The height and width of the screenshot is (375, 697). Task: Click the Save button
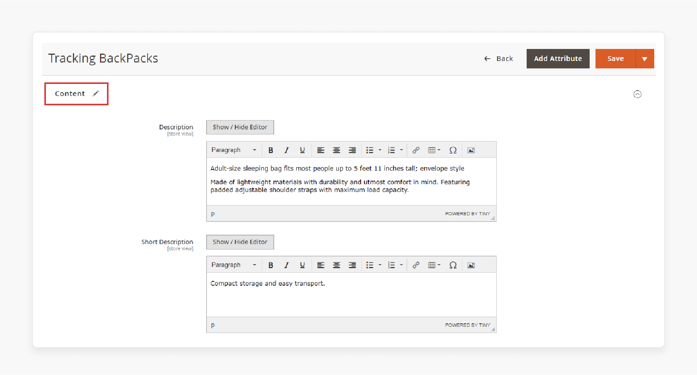615,59
